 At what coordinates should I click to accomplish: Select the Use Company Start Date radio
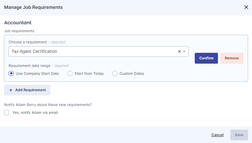[11, 73]
